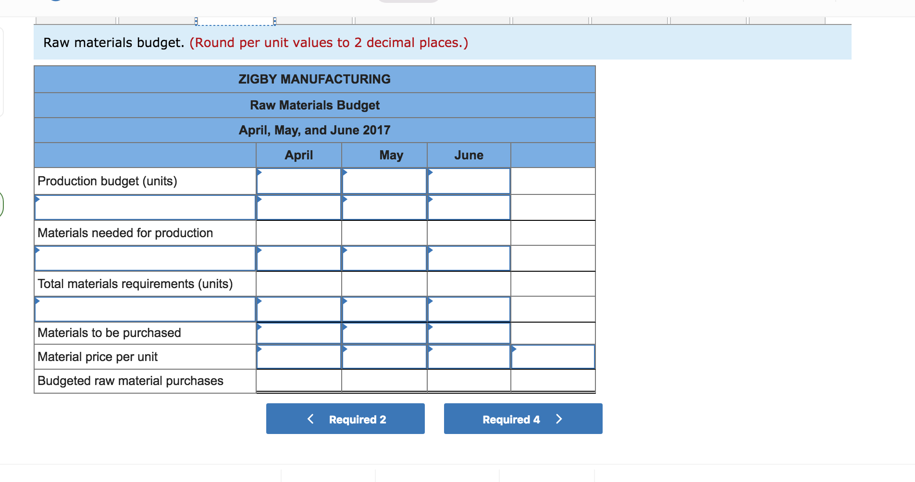Screen dimensions: 915x482
Task: Select the Total materials requirements May cell
Action: tap(383, 283)
